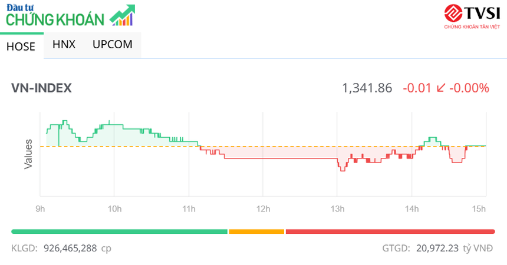Click the -0.01 change value

tap(416, 88)
